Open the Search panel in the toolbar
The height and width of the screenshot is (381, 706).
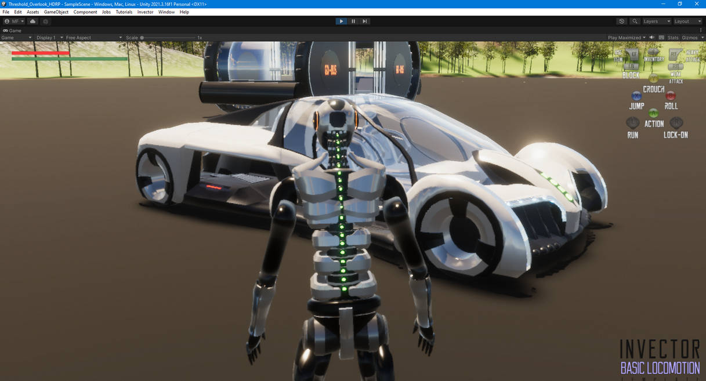[x=635, y=21]
